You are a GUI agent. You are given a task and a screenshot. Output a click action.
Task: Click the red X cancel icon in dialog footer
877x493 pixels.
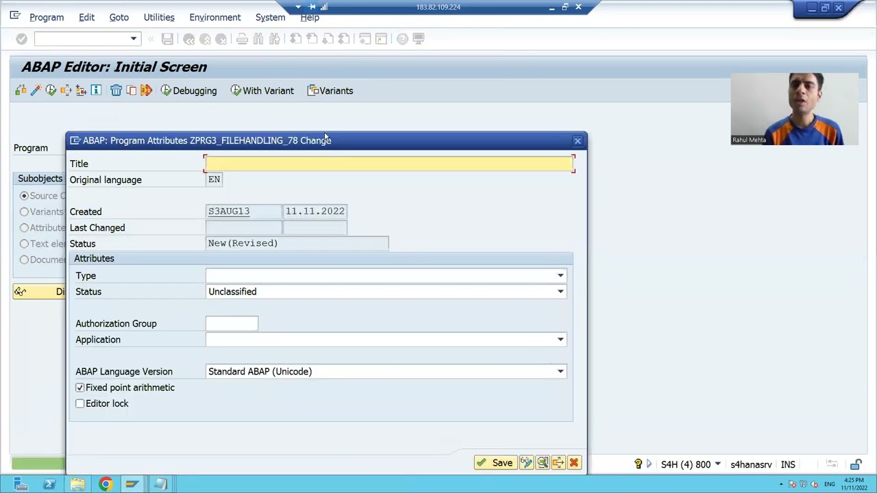[x=574, y=463]
